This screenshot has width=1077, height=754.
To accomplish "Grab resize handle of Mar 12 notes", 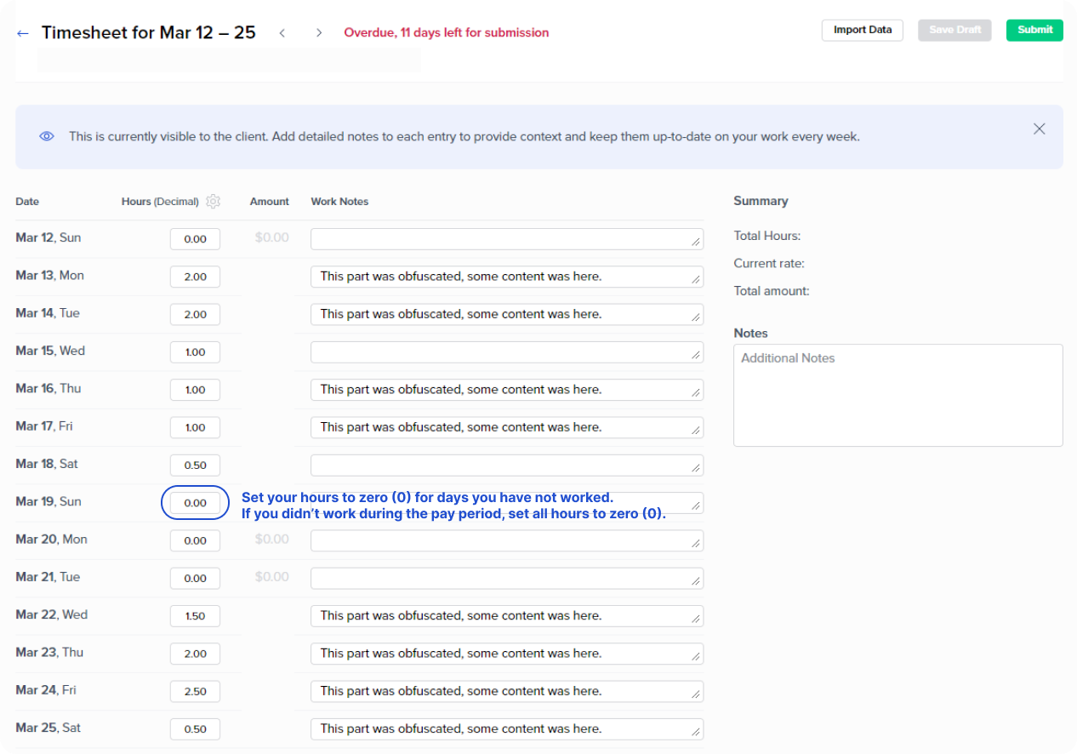I will pyautogui.click(x=696, y=243).
